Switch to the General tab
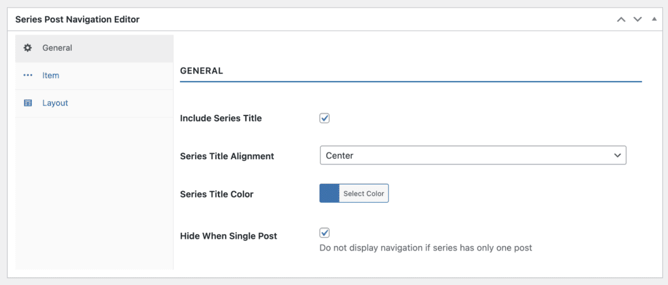The image size is (668, 285). coord(57,48)
